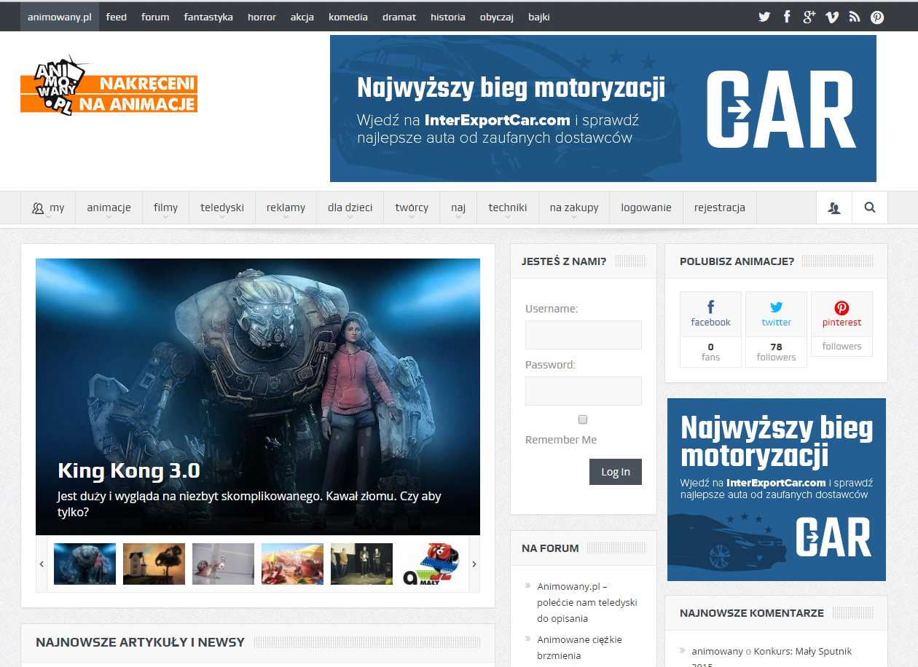Open the search magnifier icon

[870, 208]
